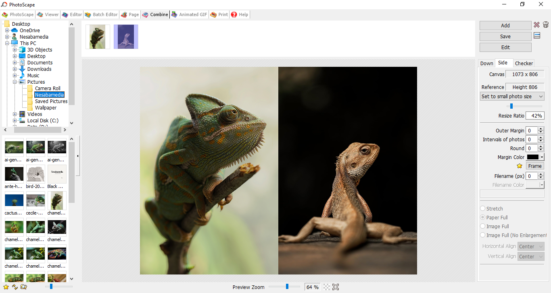Click the favorites star icon at bottom left
The width and height of the screenshot is (551, 293).
6,287
